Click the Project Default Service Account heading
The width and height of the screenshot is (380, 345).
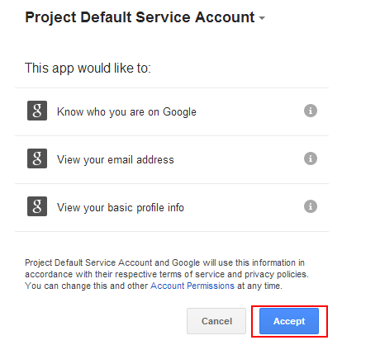pyautogui.click(x=140, y=17)
